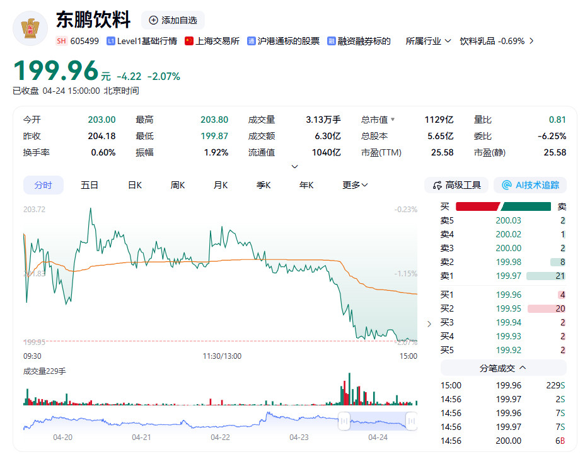Click the China flag 上海交易所 icon

click(188, 41)
